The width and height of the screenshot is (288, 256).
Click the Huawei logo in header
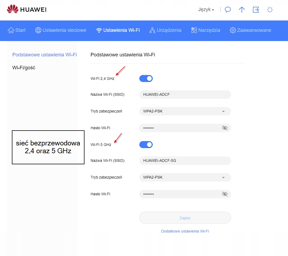26,10
